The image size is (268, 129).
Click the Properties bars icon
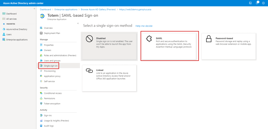pos(41,45)
